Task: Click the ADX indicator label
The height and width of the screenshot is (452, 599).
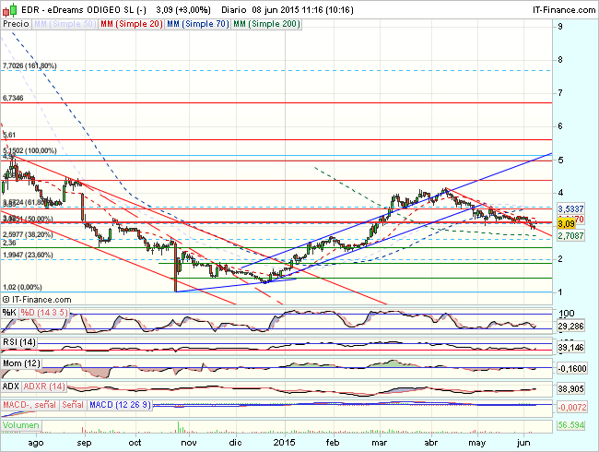Action: pyautogui.click(x=12, y=386)
